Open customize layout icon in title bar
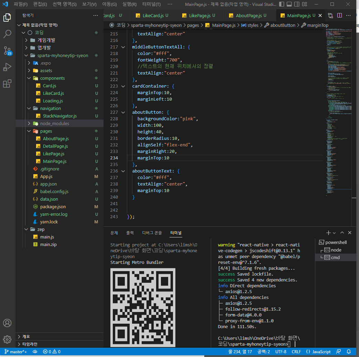 tap(304, 4)
